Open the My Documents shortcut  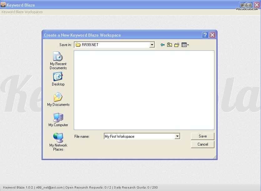click(58, 99)
